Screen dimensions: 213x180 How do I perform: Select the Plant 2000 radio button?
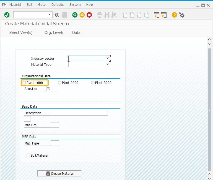[x=59, y=83]
